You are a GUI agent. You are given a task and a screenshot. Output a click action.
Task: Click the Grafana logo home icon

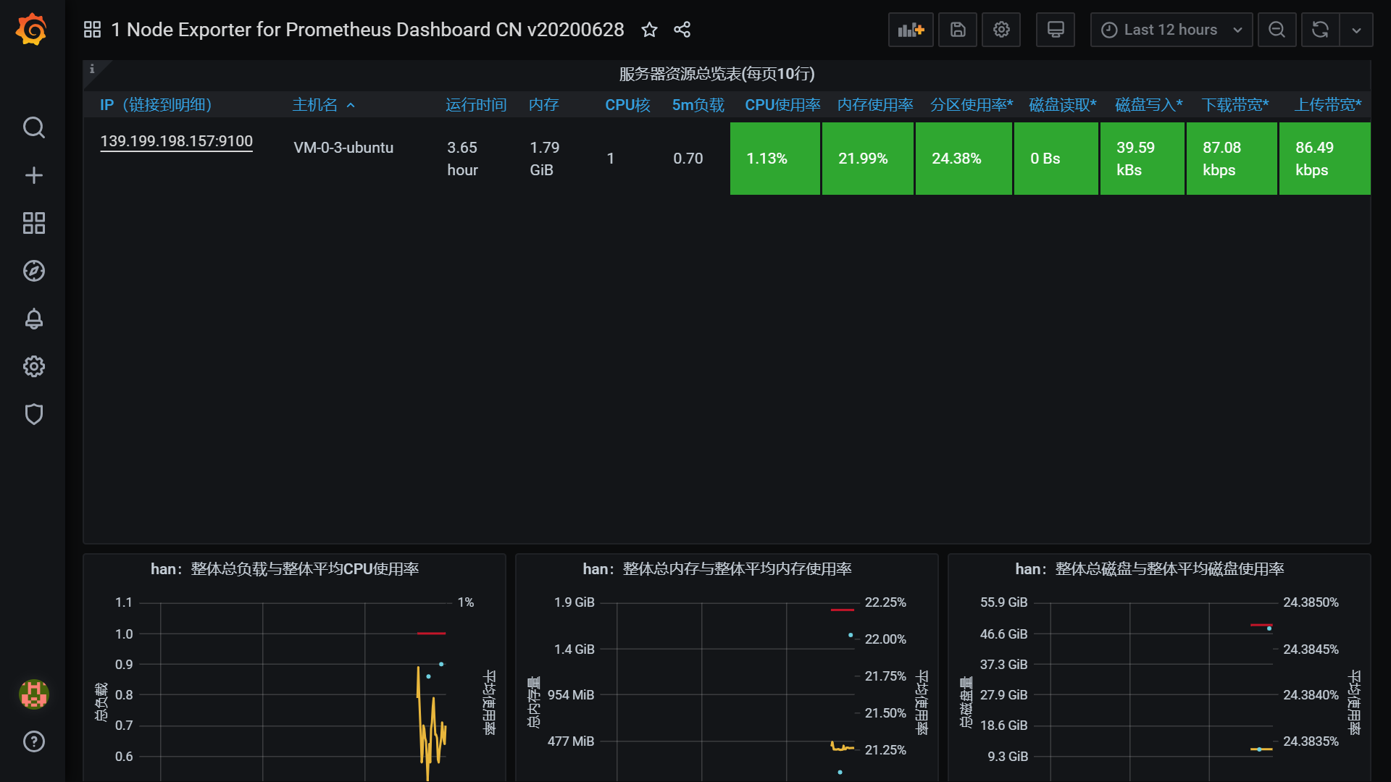32,30
